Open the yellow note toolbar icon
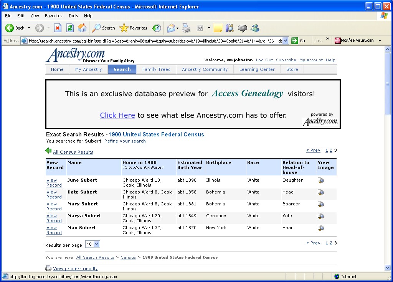This screenshot has width=393, height=282. tap(218, 28)
